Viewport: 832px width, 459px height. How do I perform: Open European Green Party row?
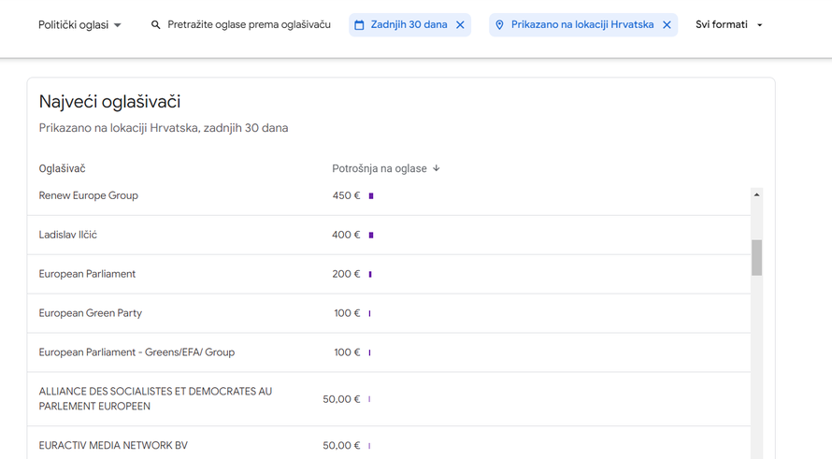pos(91,313)
